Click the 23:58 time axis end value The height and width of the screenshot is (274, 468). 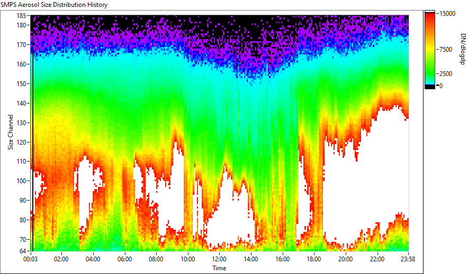tap(408, 259)
